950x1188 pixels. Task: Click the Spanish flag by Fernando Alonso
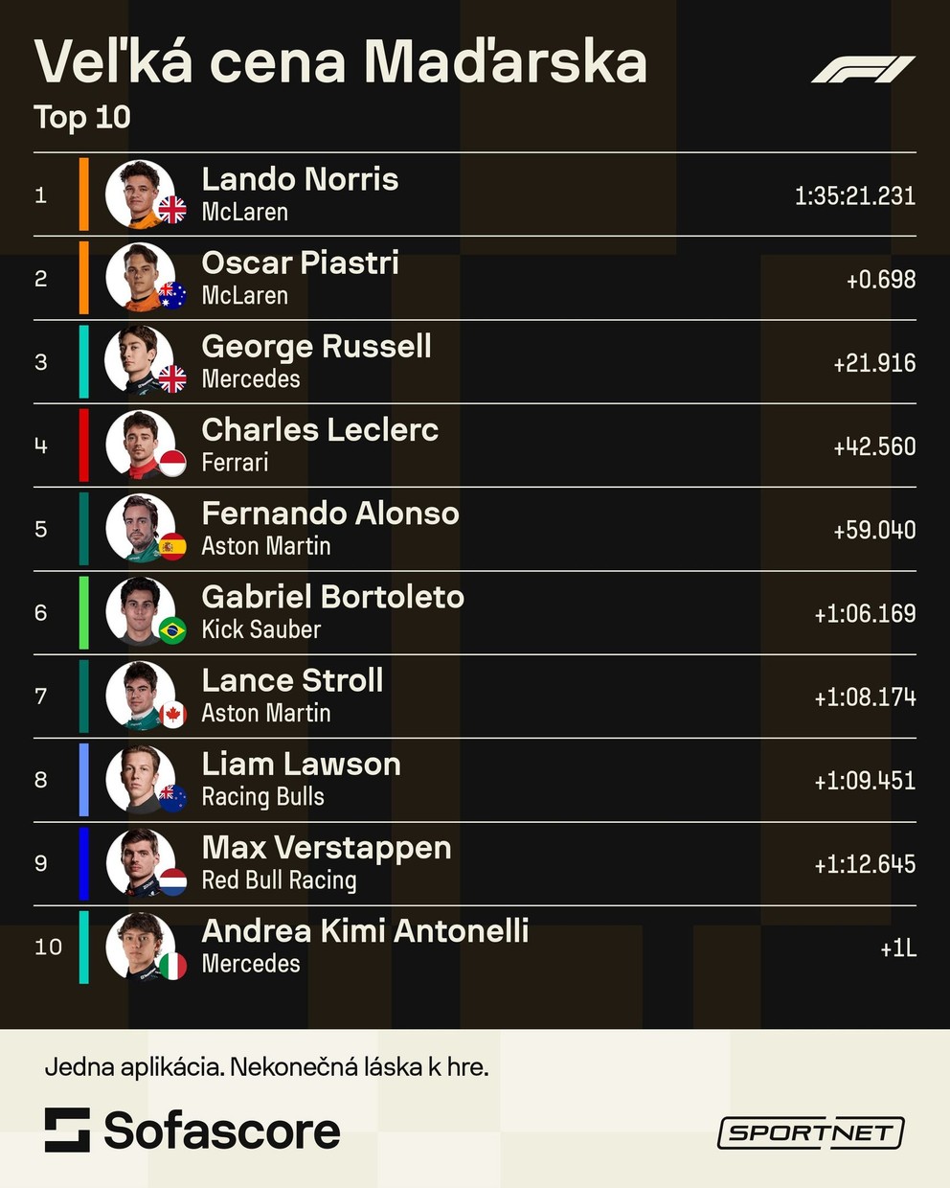pos(172,547)
